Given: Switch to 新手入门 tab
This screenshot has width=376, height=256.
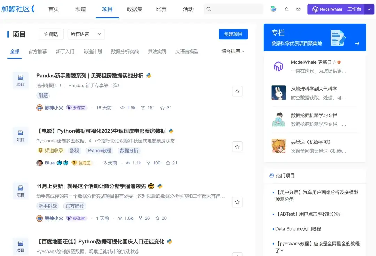Looking at the screenshot, I should pos(65,52).
